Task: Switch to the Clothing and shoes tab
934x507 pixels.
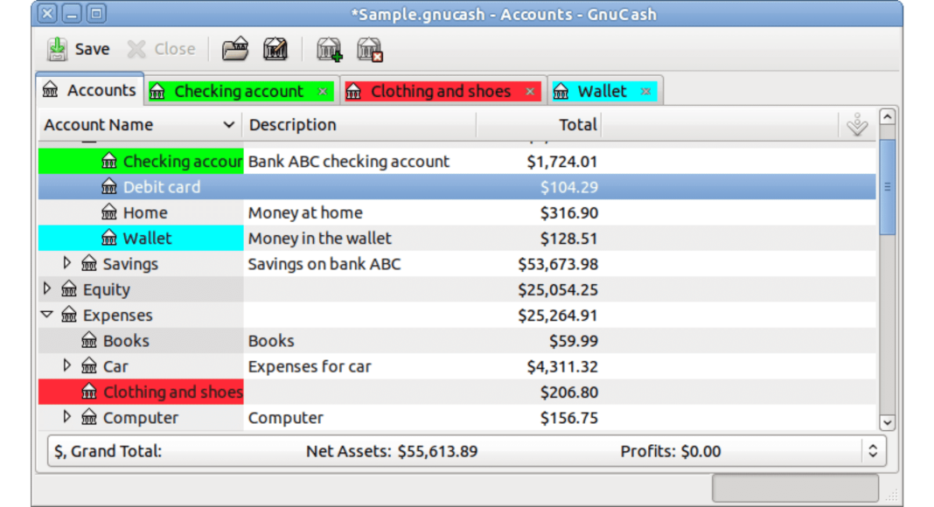Action: tap(440, 92)
